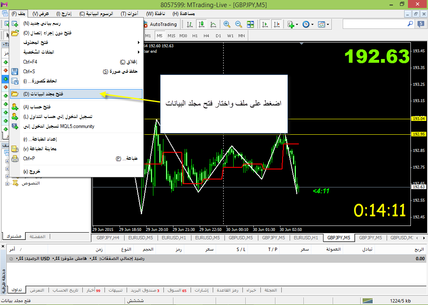Close the terminal panel
428x305 pixels.
pyautogui.click(x=3, y=246)
